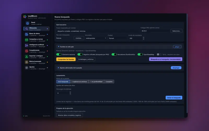Open the Inteligencia artificial icon
This screenshot has height=131, width=209.
point(27,45)
